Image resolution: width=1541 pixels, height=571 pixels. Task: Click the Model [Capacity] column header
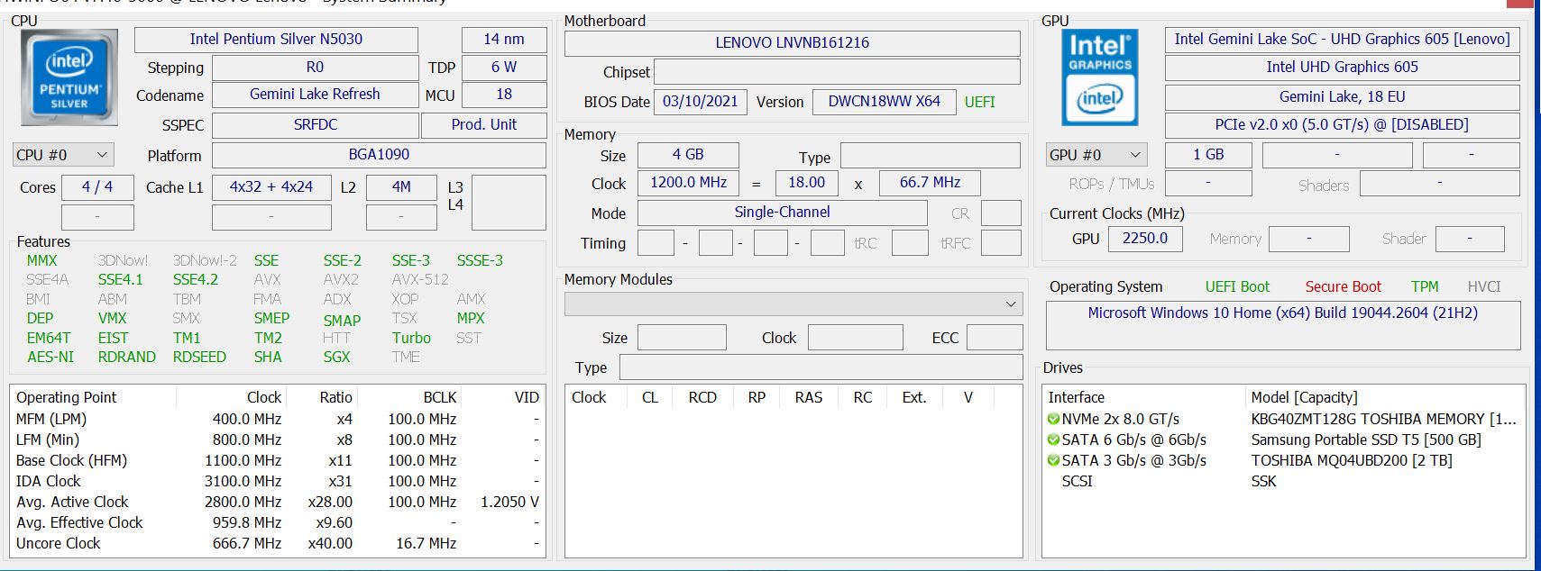[x=1384, y=397]
